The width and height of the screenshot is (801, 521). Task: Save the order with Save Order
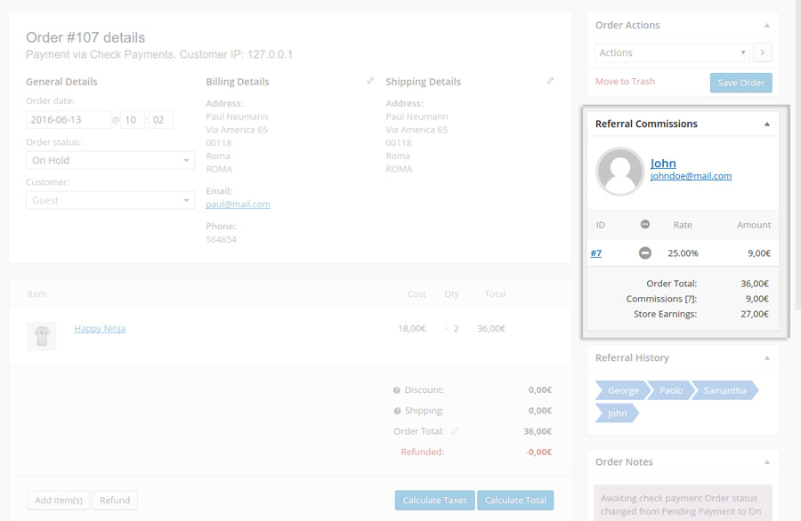pyautogui.click(x=740, y=82)
